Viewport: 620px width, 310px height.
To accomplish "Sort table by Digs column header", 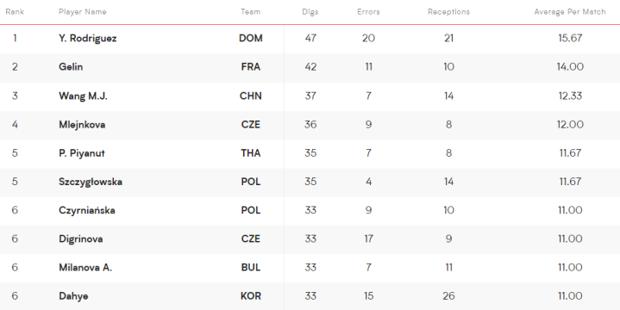I will [x=310, y=12].
